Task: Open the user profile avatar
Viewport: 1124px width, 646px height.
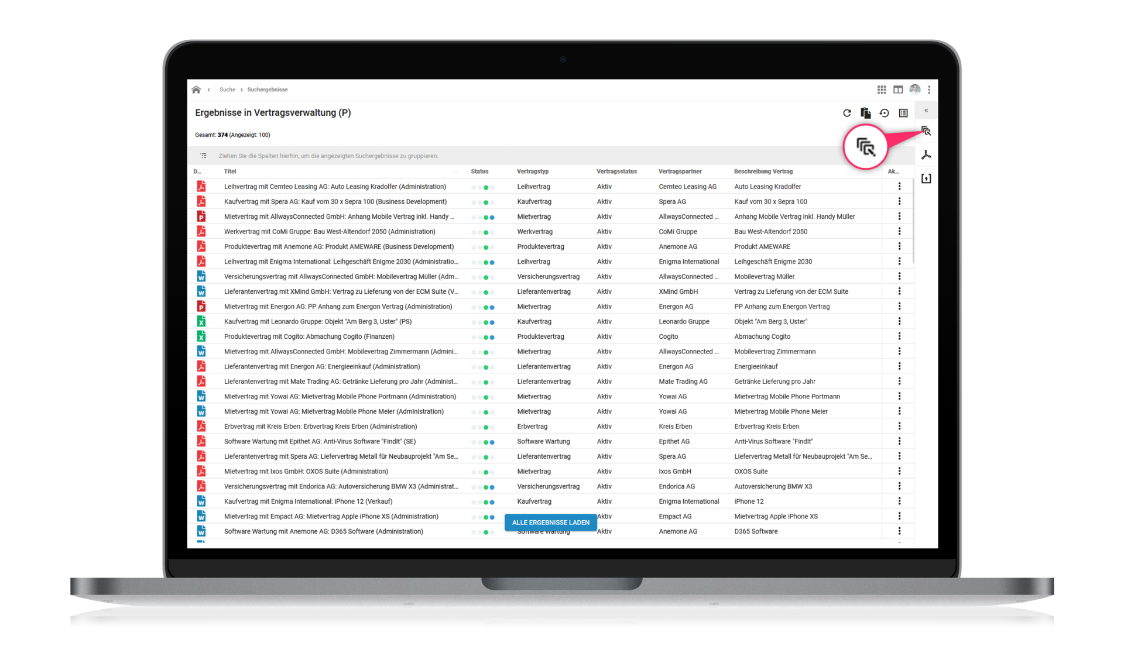Action: point(914,89)
